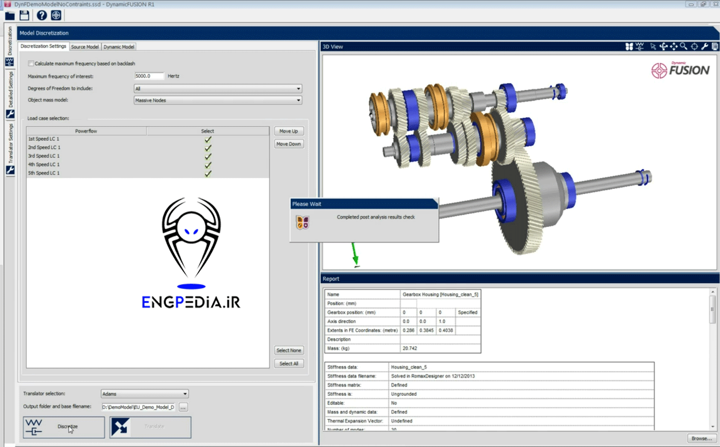
Task: Select the 2nd Speed LC 1 row name
Action: tap(44, 148)
